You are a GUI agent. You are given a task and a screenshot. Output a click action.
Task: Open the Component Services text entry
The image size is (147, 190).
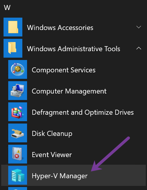(64, 70)
